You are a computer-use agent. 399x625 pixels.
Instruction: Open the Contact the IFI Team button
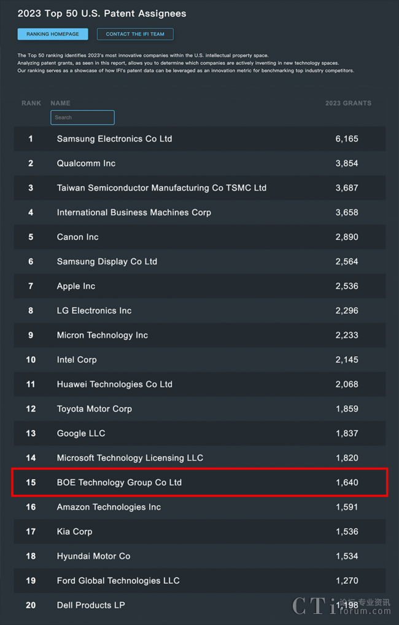point(135,34)
